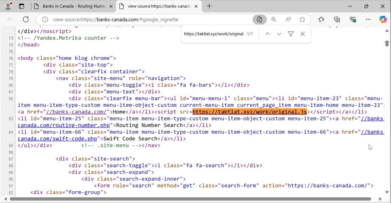Close the view-source tab
This screenshot has height=203, width=391.
pyautogui.click(x=196, y=6)
